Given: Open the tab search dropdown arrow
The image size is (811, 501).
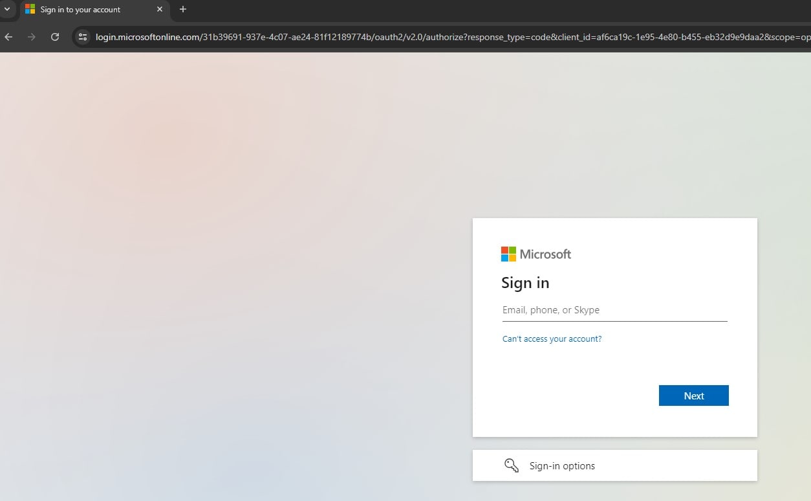Looking at the screenshot, I should [x=7, y=9].
